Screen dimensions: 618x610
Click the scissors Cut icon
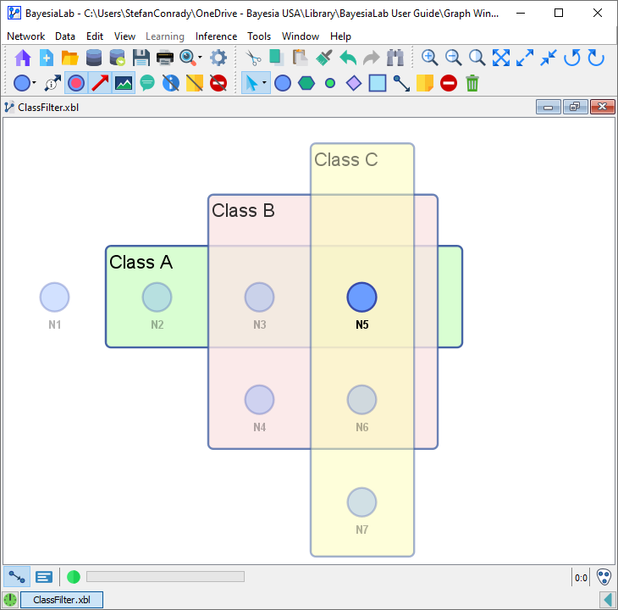(253, 58)
